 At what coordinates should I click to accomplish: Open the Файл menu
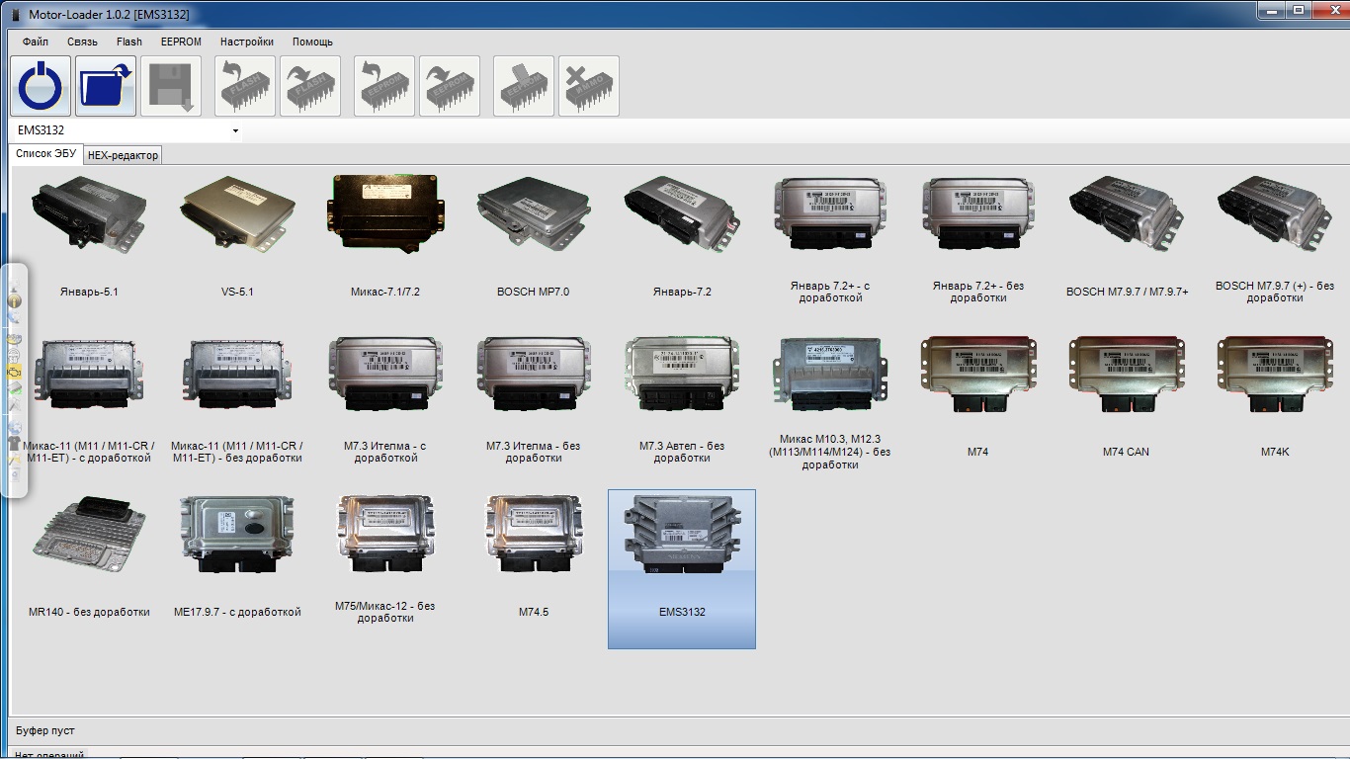(x=35, y=42)
